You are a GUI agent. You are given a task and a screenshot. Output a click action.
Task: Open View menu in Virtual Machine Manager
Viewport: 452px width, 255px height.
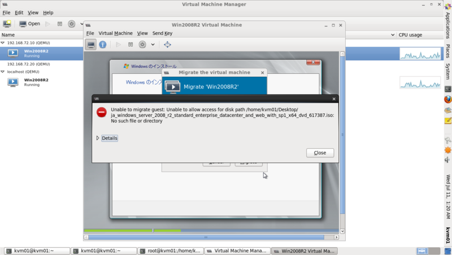tap(33, 12)
